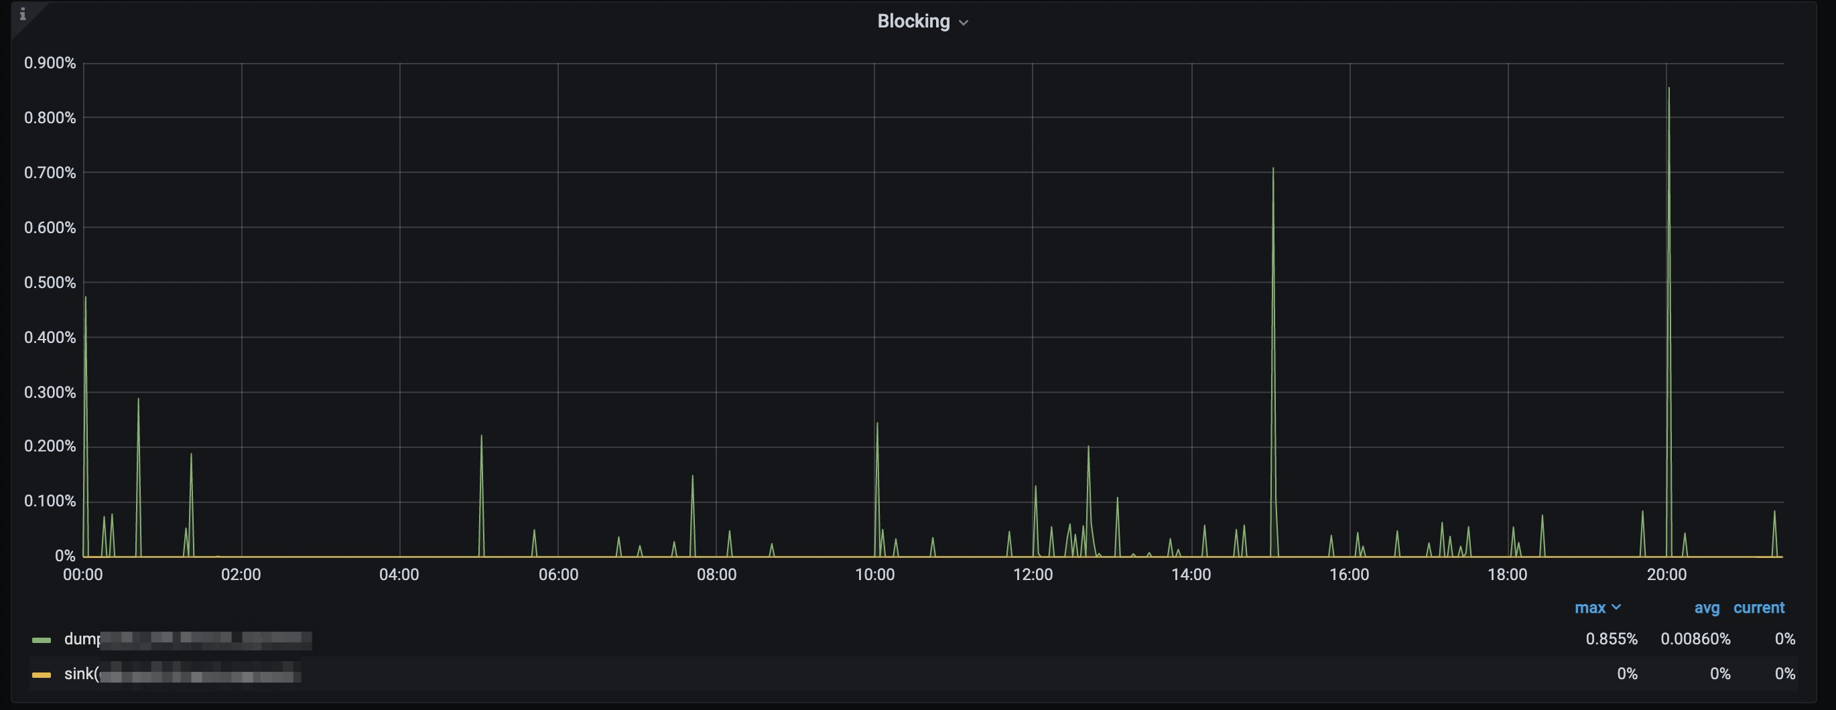Click the 00:00 time axis label
The image size is (1836, 710).
(x=84, y=575)
